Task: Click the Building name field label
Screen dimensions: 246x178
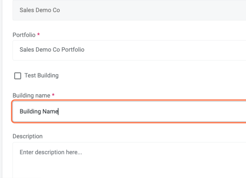Action: click(x=31, y=95)
